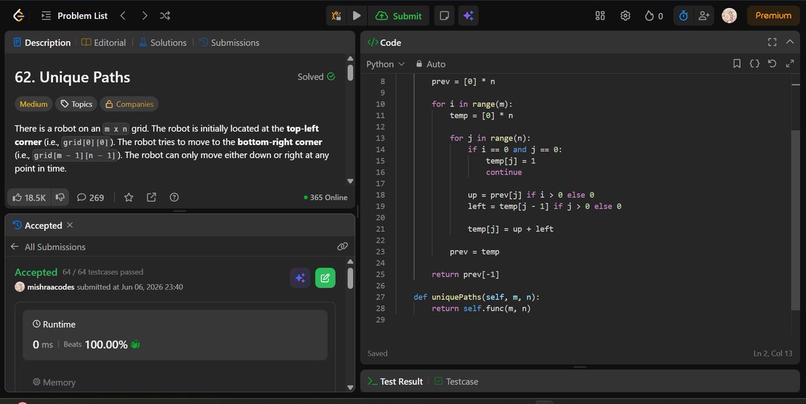
Task: Click the submission panel scrollbar
Action: (350, 278)
